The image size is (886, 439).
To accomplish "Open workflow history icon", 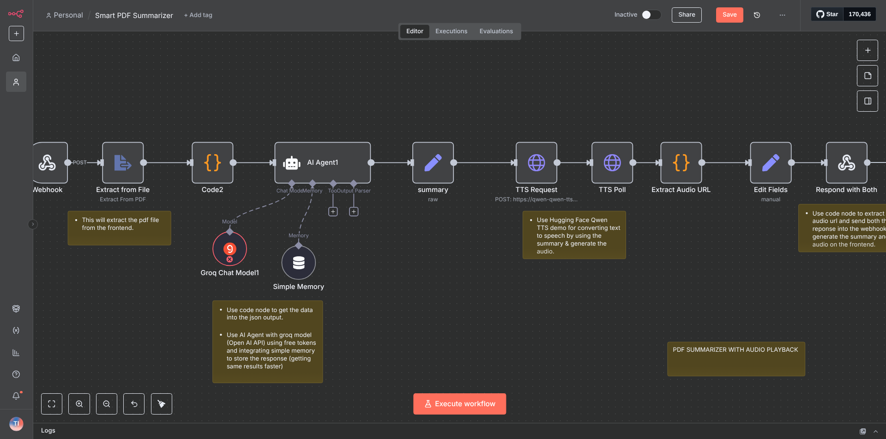I will [x=757, y=15].
